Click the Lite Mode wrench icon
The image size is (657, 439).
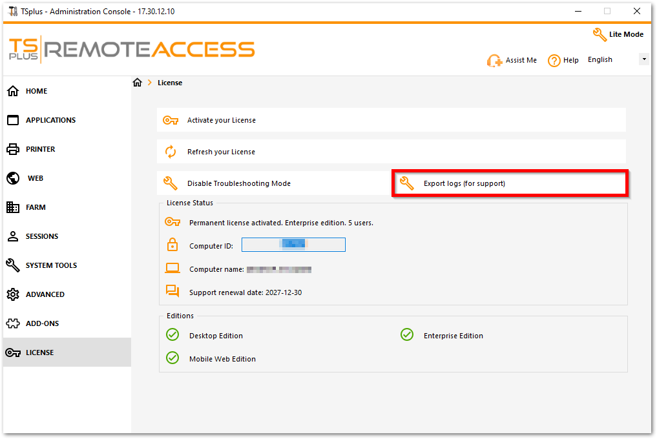pyautogui.click(x=600, y=34)
